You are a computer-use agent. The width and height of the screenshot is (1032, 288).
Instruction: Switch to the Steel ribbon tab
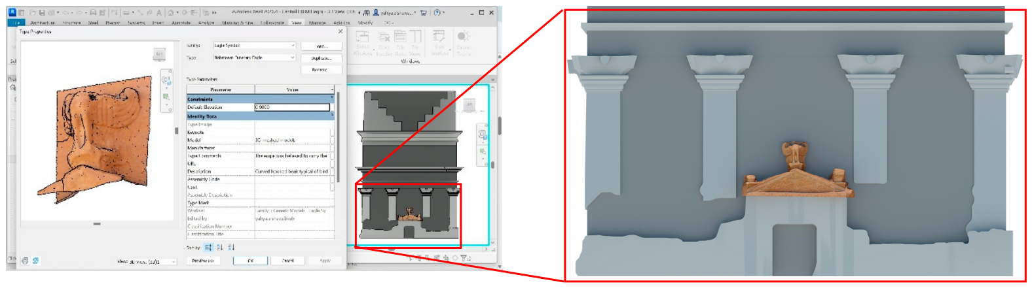pos(93,23)
